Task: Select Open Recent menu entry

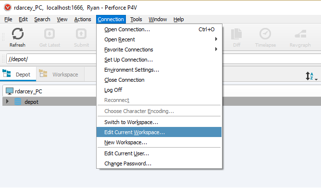Action: (x=159, y=39)
